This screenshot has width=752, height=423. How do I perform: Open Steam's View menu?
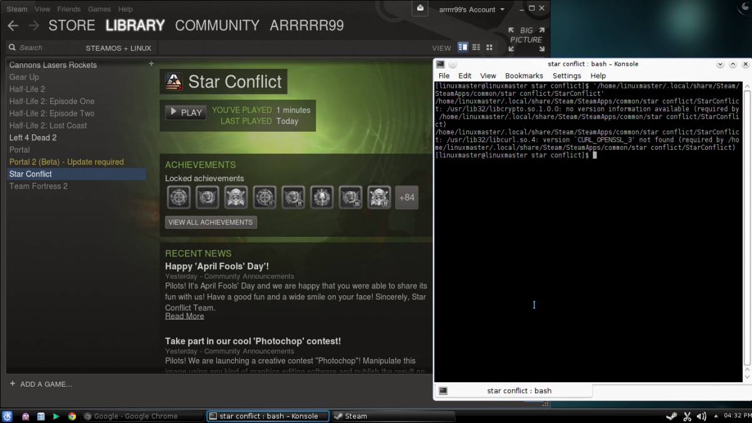coord(43,9)
